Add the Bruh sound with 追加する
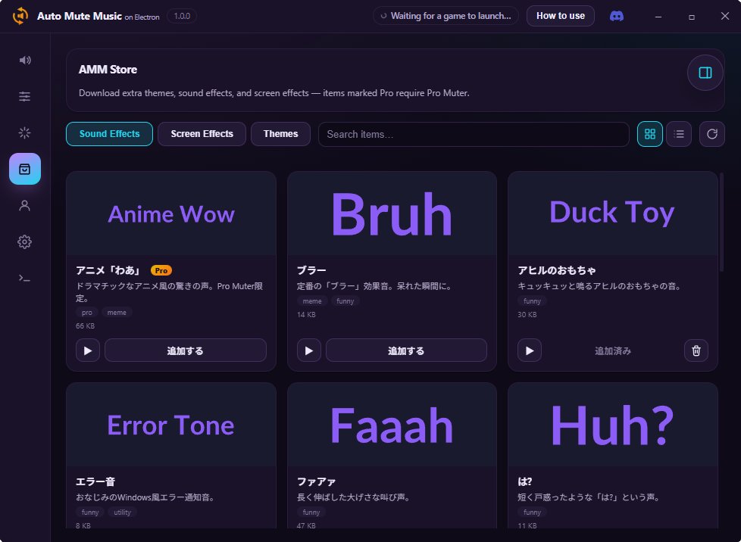This screenshot has width=741, height=542. coord(406,350)
